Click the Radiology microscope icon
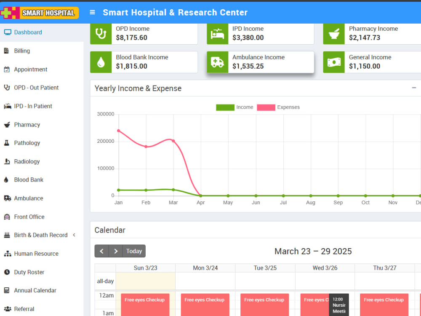Image resolution: width=421 pixels, height=316 pixels. pos(7,161)
